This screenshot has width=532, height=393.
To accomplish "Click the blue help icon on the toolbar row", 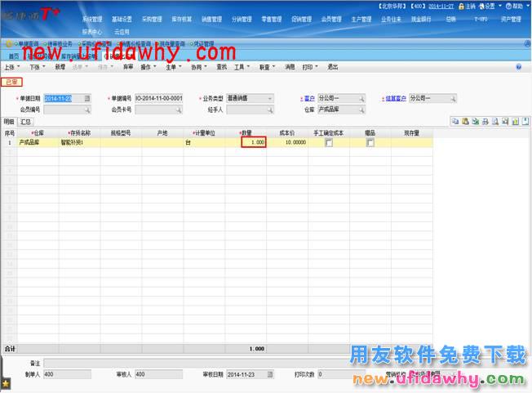I will [519, 67].
